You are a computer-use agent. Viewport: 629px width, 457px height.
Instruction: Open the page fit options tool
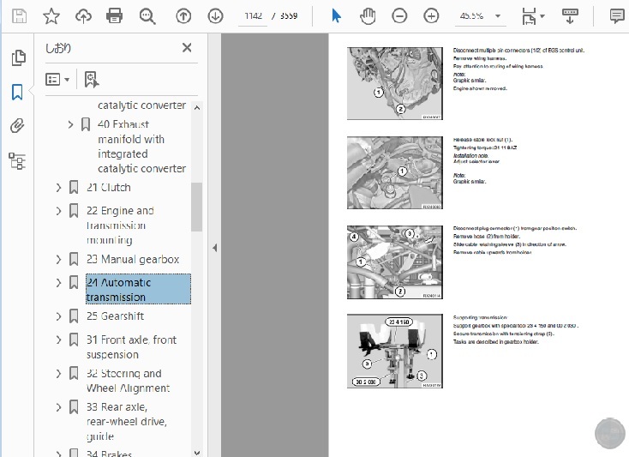[x=529, y=16]
